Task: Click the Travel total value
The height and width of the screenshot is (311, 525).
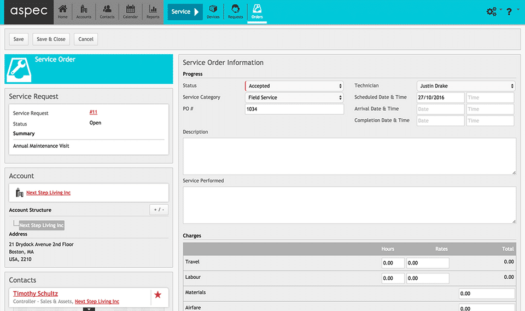Action: [x=509, y=262]
